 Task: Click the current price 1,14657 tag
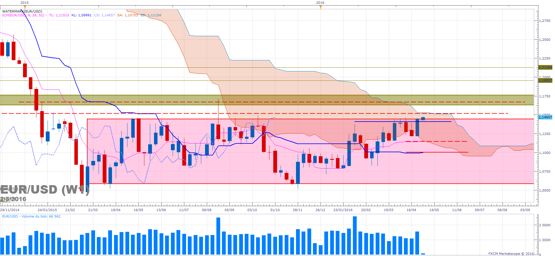click(x=545, y=117)
